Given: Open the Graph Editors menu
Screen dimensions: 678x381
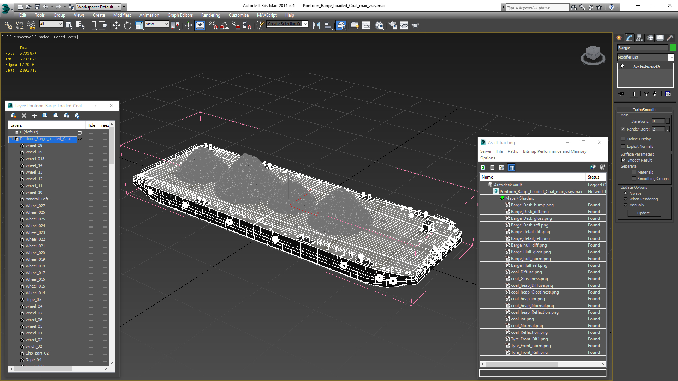Looking at the screenshot, I should coord(180,15).
